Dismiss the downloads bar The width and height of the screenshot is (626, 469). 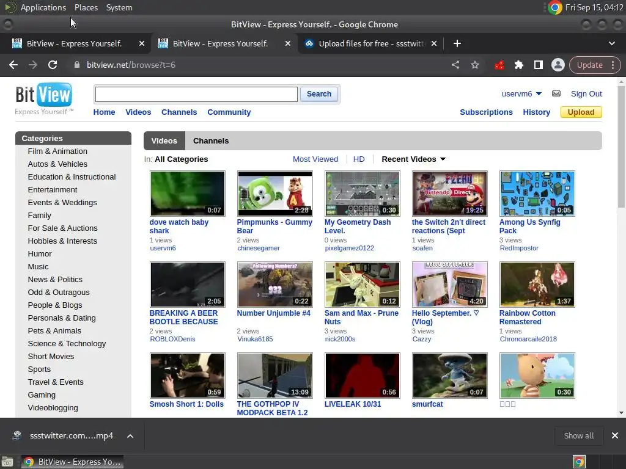[x=615, y=435]
